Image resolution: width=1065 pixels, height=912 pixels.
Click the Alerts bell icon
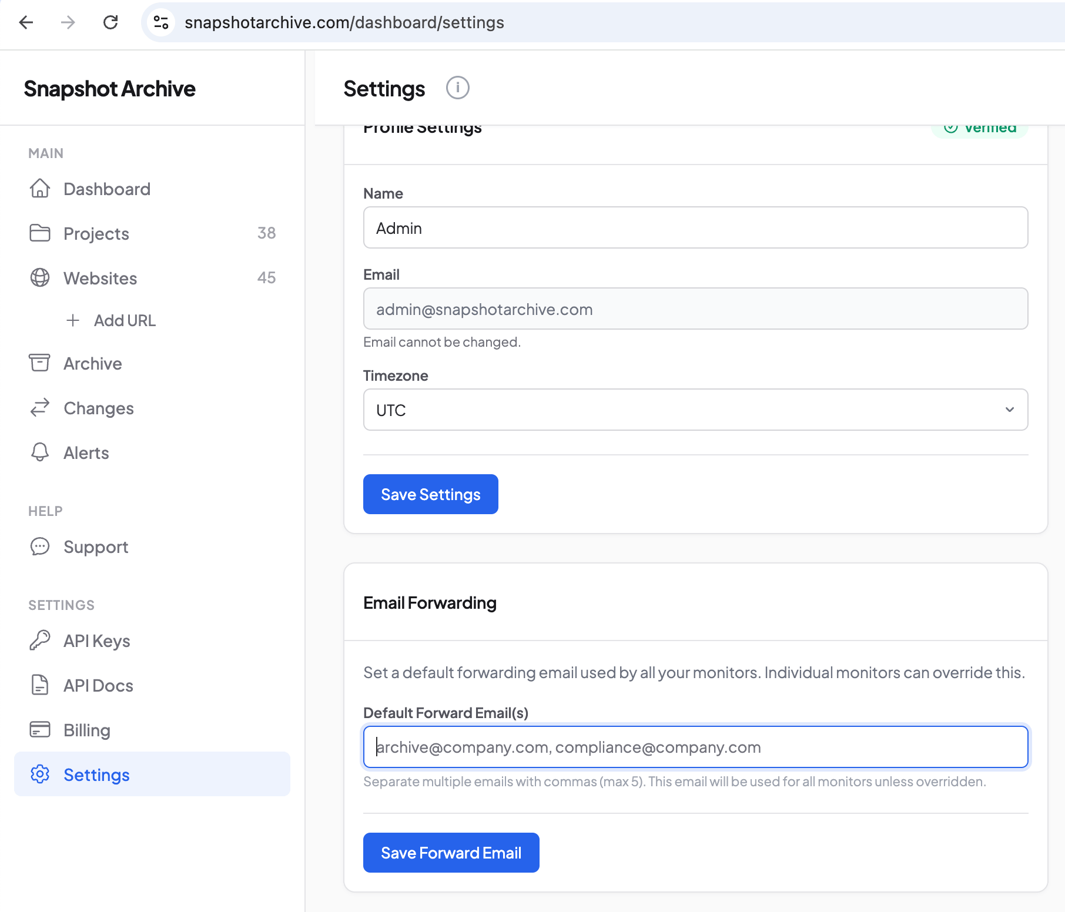click(40, 452)
